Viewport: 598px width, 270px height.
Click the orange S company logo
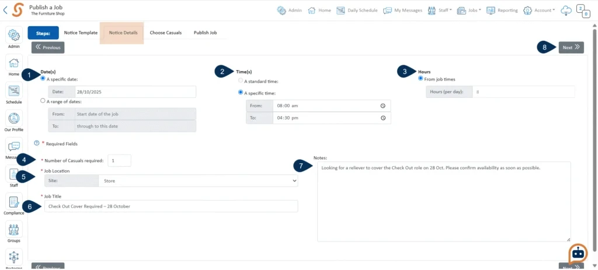18,10
